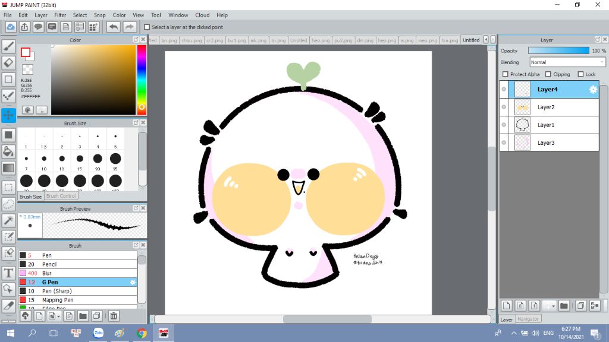Delete brush using the trash icon
The width and height of the screenshot is (609, 342).
(114, 316)
